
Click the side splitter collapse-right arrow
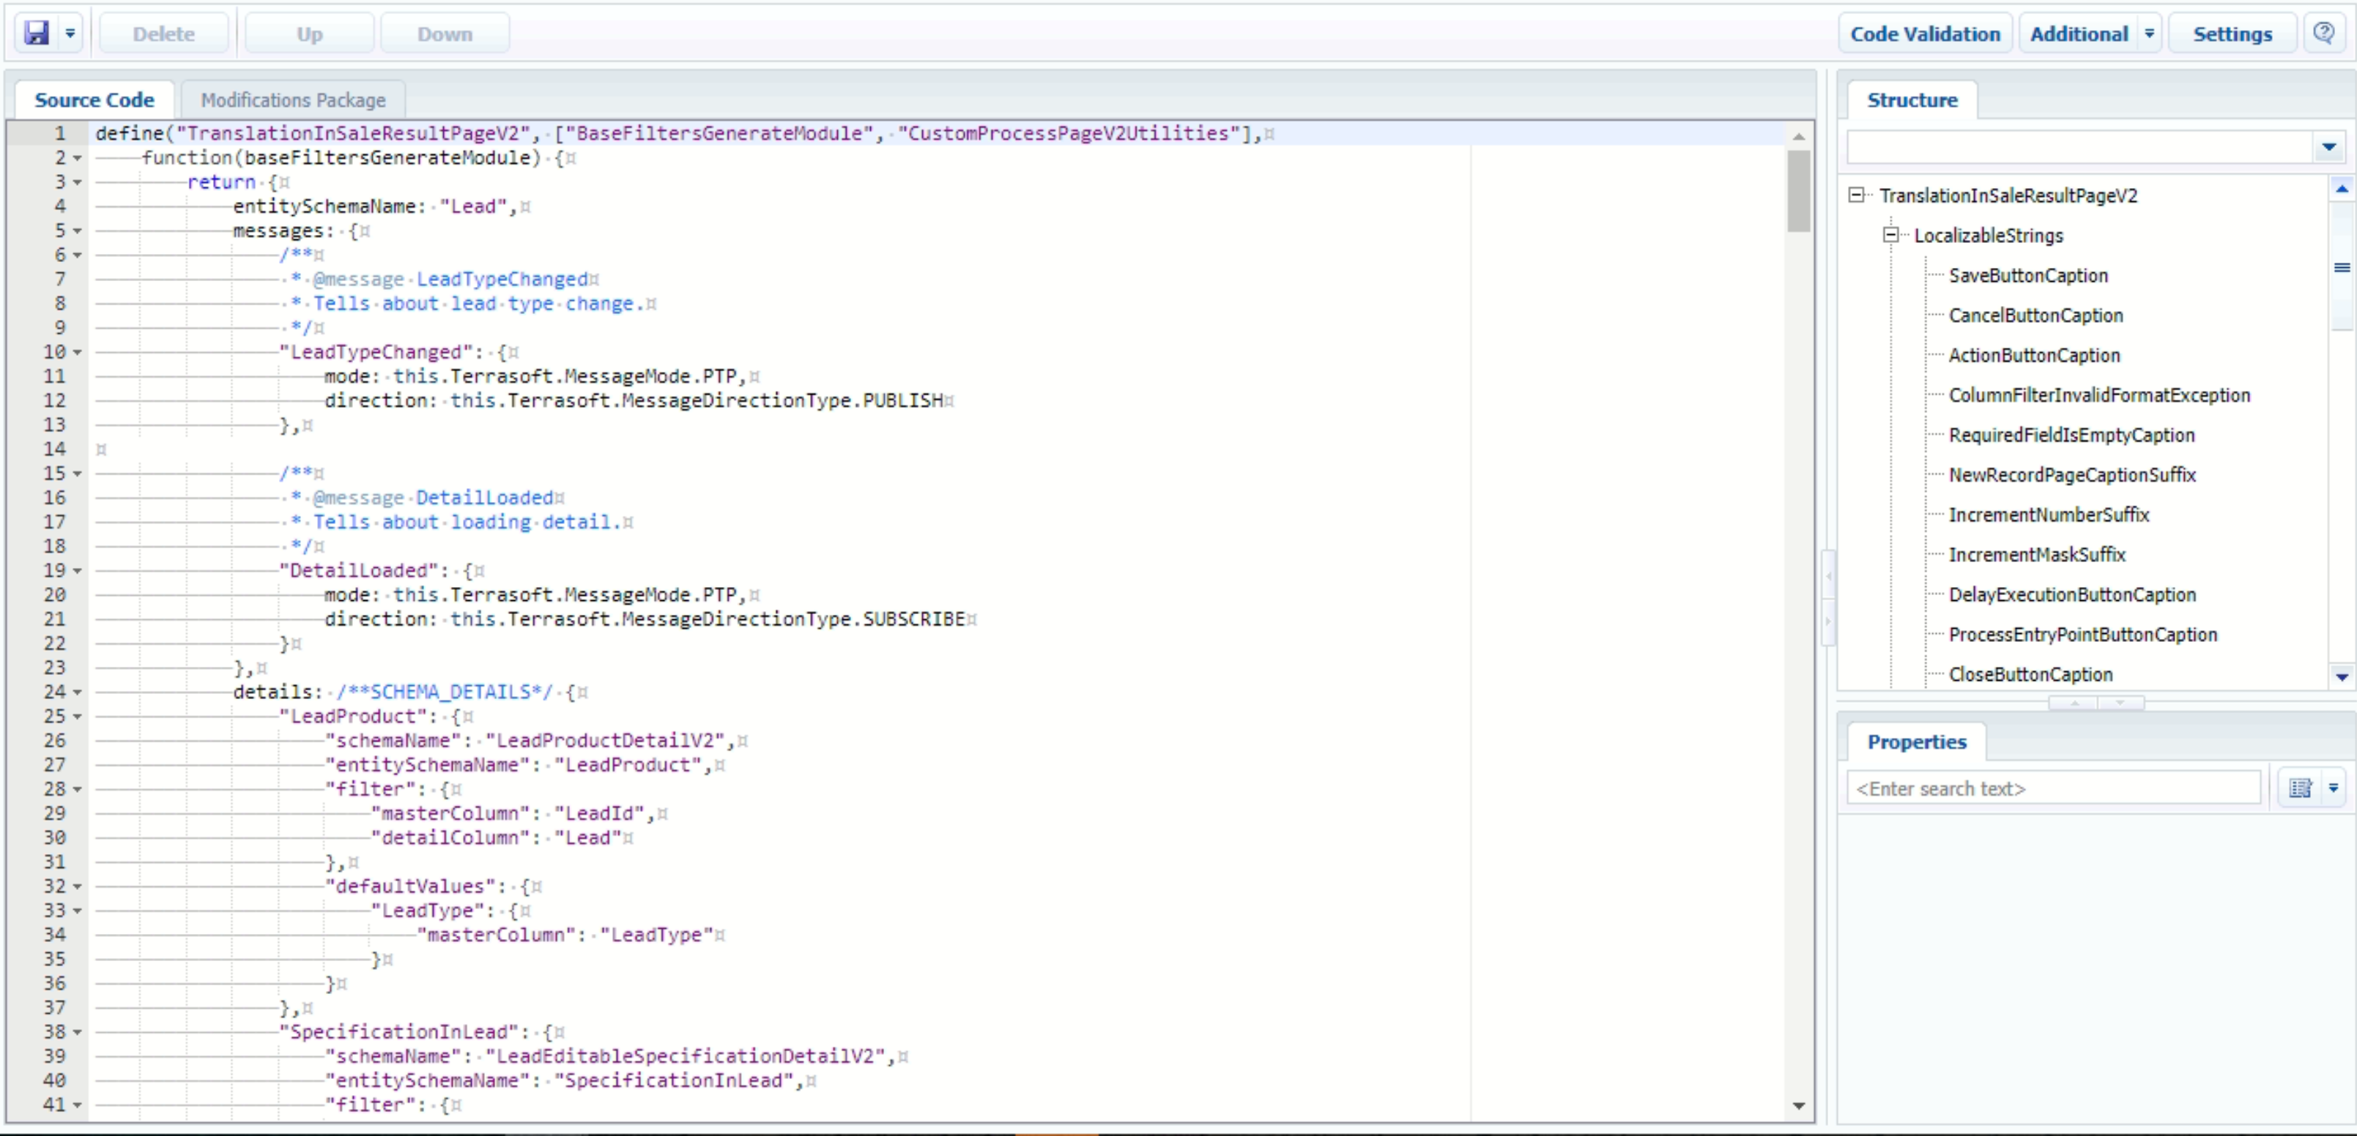pyautogui.click(x=1828, y=621)
